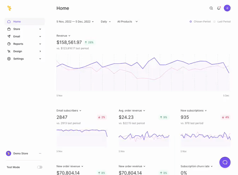The image size is (238, 175).
Task: Click the purple plus button
Action: click(x=227, y=8)
